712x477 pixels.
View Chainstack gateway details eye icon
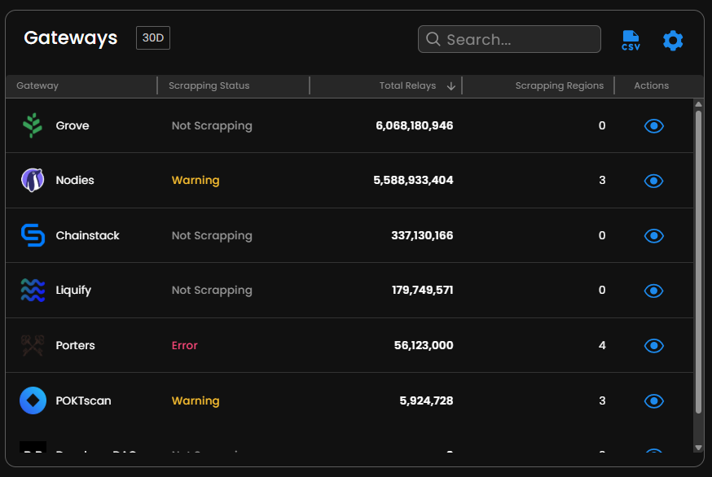point(654,235)
